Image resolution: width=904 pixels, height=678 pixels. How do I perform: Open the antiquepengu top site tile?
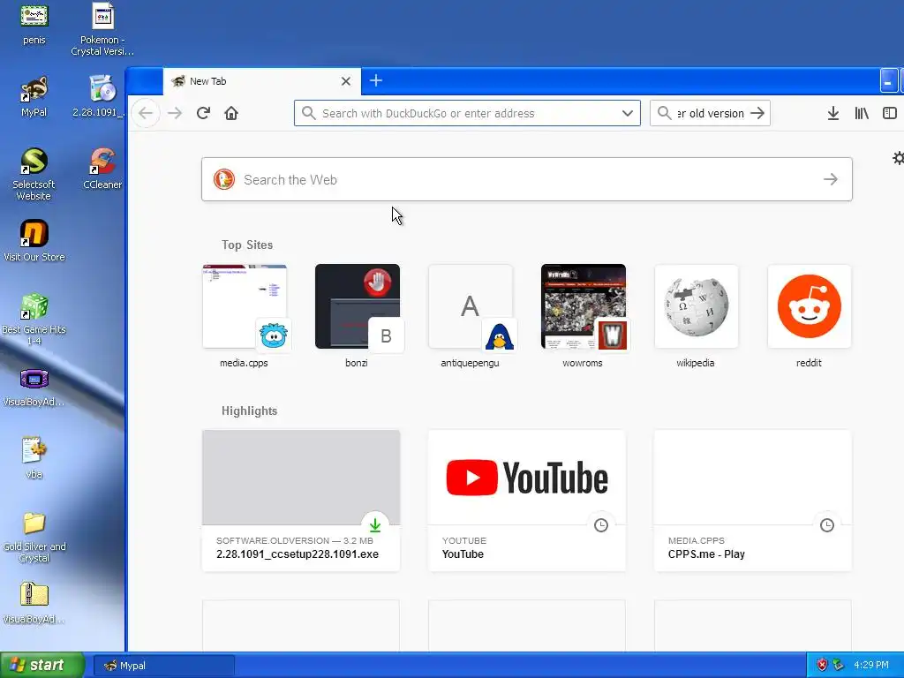(471, 316)
